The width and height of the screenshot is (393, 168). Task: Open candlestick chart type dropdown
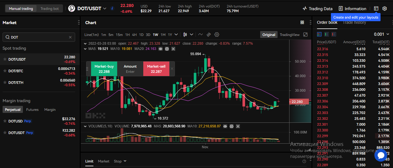pyautogui.click(x=188, y=35)
